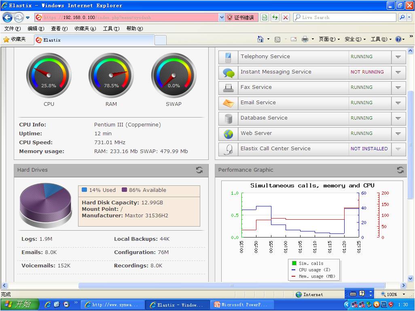415x311 pixels.
Task: Click the SWAP usage gauge
Action: [x=174, y=75]
